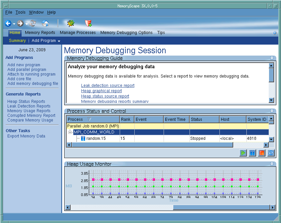Click the Home house toolbar icon
The image size is (281, 223).
(x=45, y=23)
